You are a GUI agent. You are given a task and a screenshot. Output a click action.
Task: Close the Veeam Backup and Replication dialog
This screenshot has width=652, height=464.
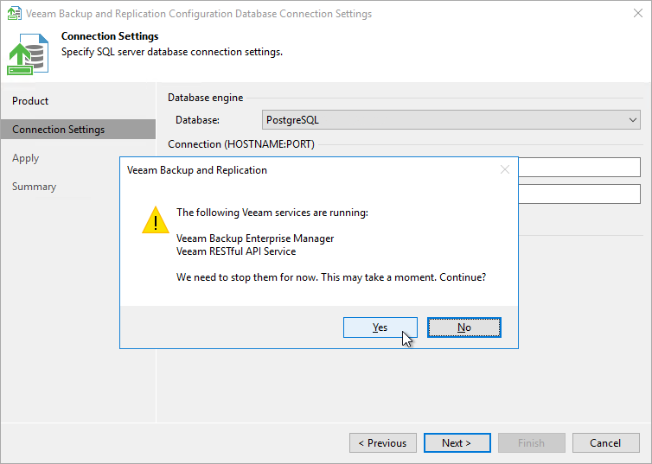[505, 170]
